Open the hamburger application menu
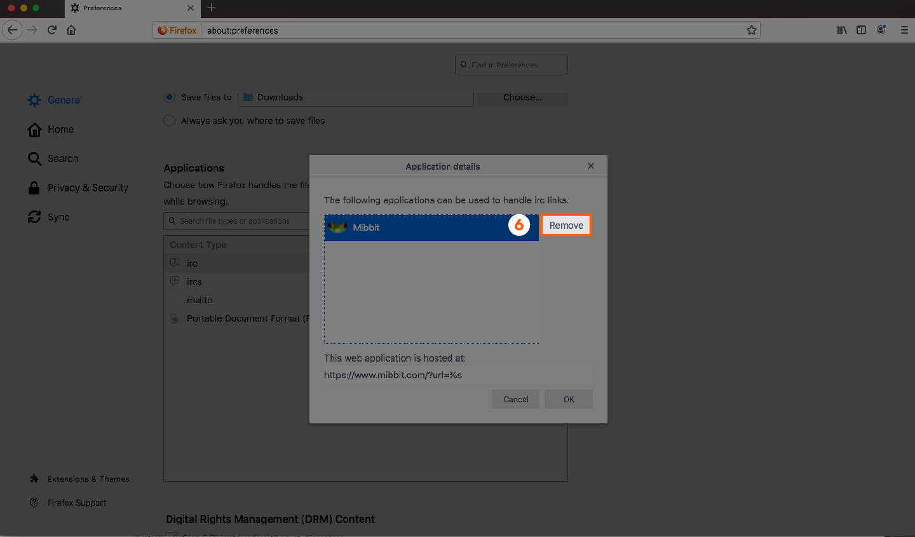This screenshot has width=915, height=537. coord(904,30)
